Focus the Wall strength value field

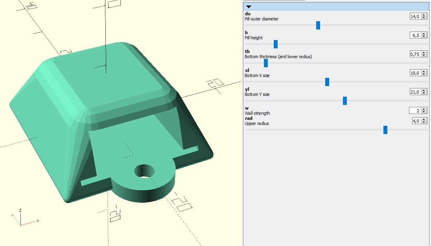click(416, 110)
